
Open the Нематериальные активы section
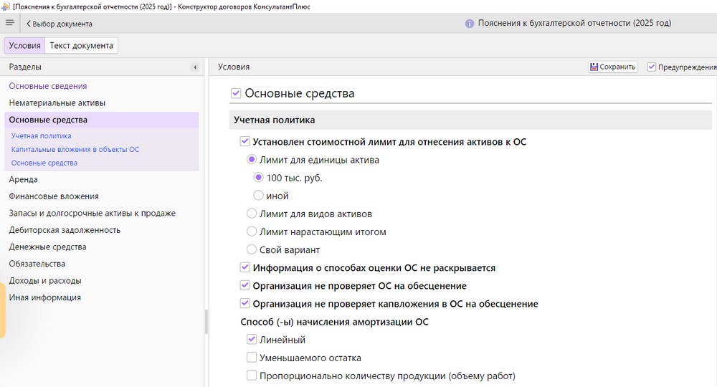click(x=57, y=102)
